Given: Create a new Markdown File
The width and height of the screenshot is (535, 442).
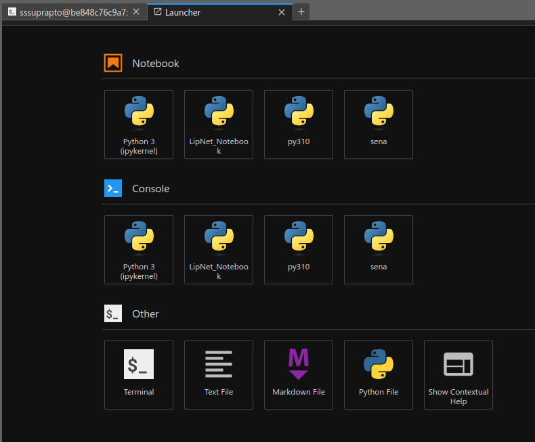Looking at the screenshot, I should pos(299,375).
